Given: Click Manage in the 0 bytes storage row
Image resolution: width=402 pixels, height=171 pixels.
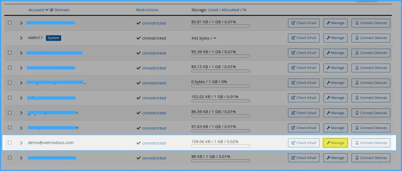Looking at the screenshot, I should point(335,83).
